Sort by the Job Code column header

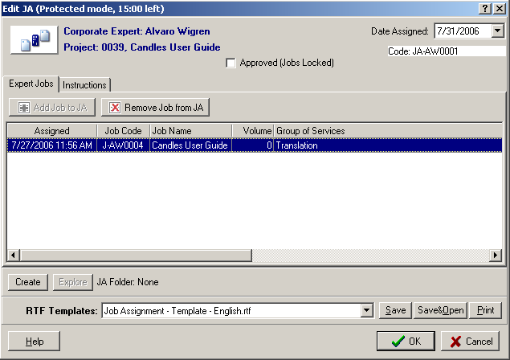click(x=122, y=130)
